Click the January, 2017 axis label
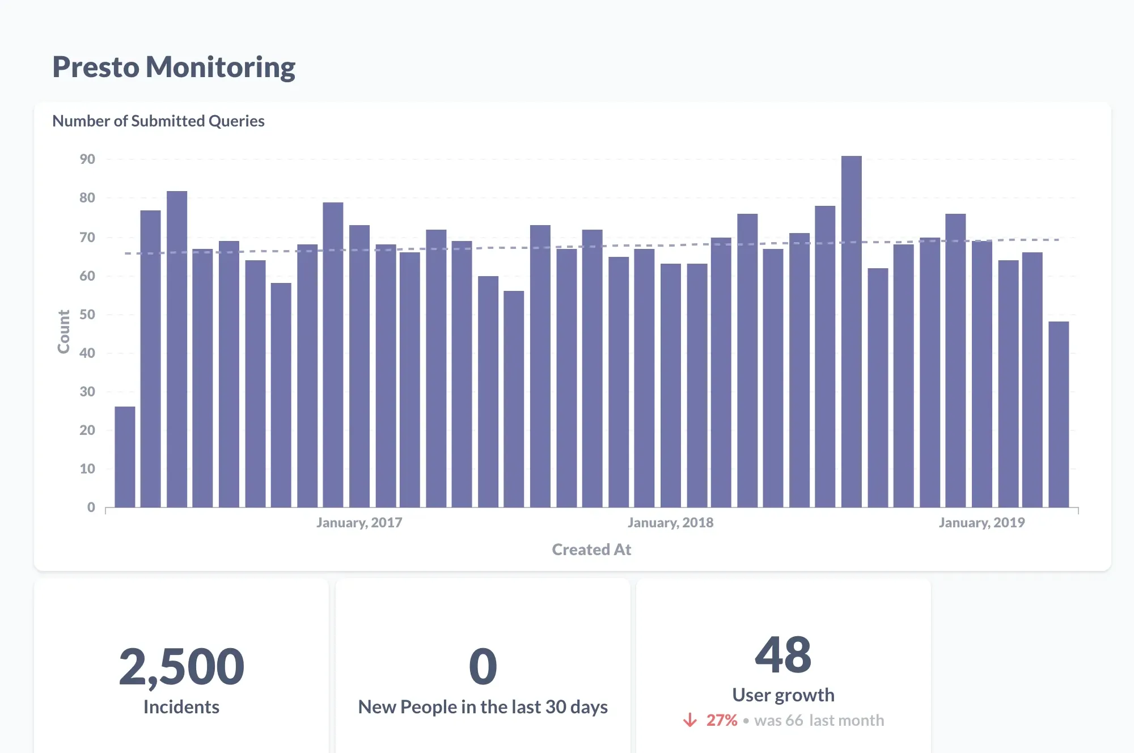Screen dimensions: 1134x753 (359, 522)
